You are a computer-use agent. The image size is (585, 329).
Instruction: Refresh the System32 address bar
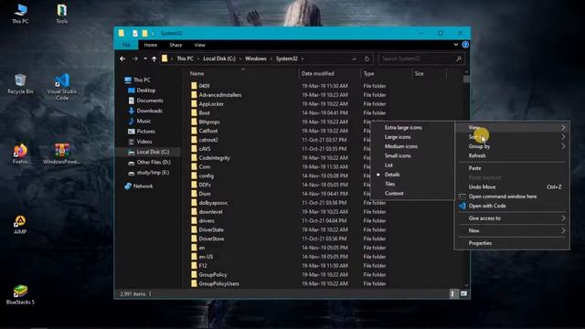click(x=367, y=58)
